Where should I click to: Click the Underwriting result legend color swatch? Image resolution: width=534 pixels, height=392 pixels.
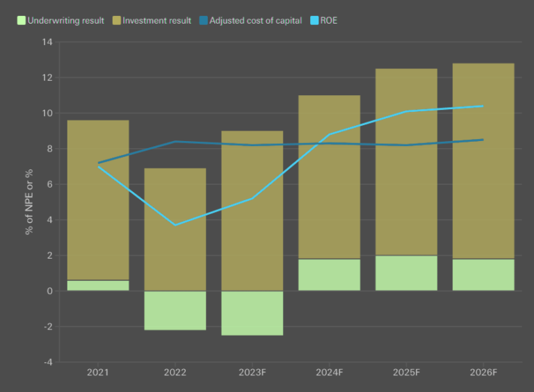[x=21, y=21]
